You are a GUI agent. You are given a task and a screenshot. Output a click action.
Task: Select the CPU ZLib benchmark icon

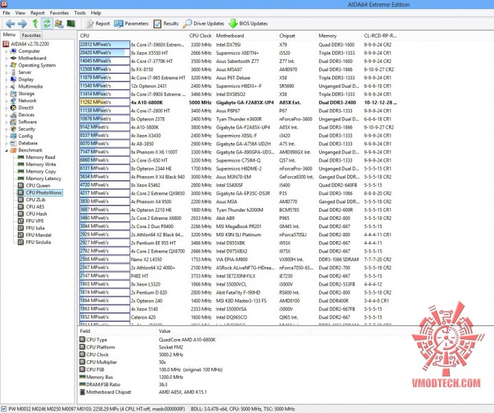(x=21, y=200)
